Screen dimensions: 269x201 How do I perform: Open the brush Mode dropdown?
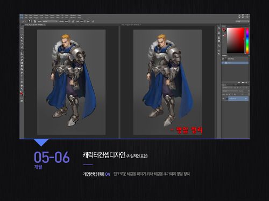[50, 21]
